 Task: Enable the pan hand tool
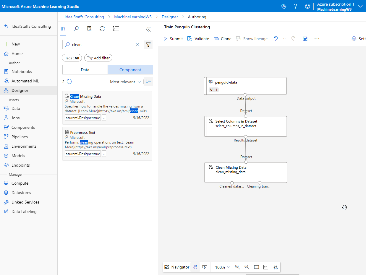tap(195, 267)
